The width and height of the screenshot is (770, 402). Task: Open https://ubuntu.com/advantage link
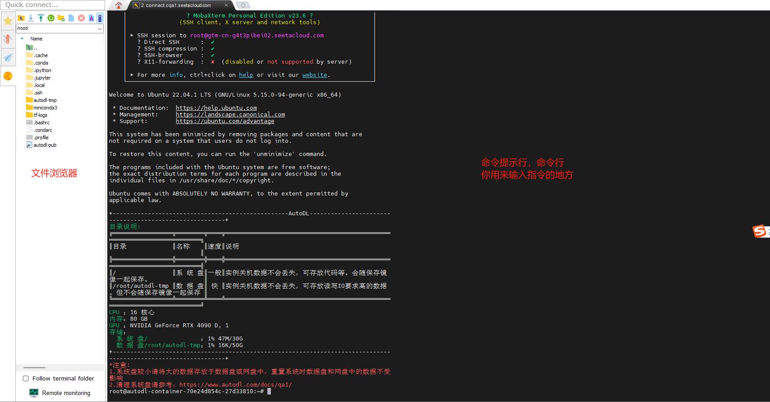coord(225,121)
